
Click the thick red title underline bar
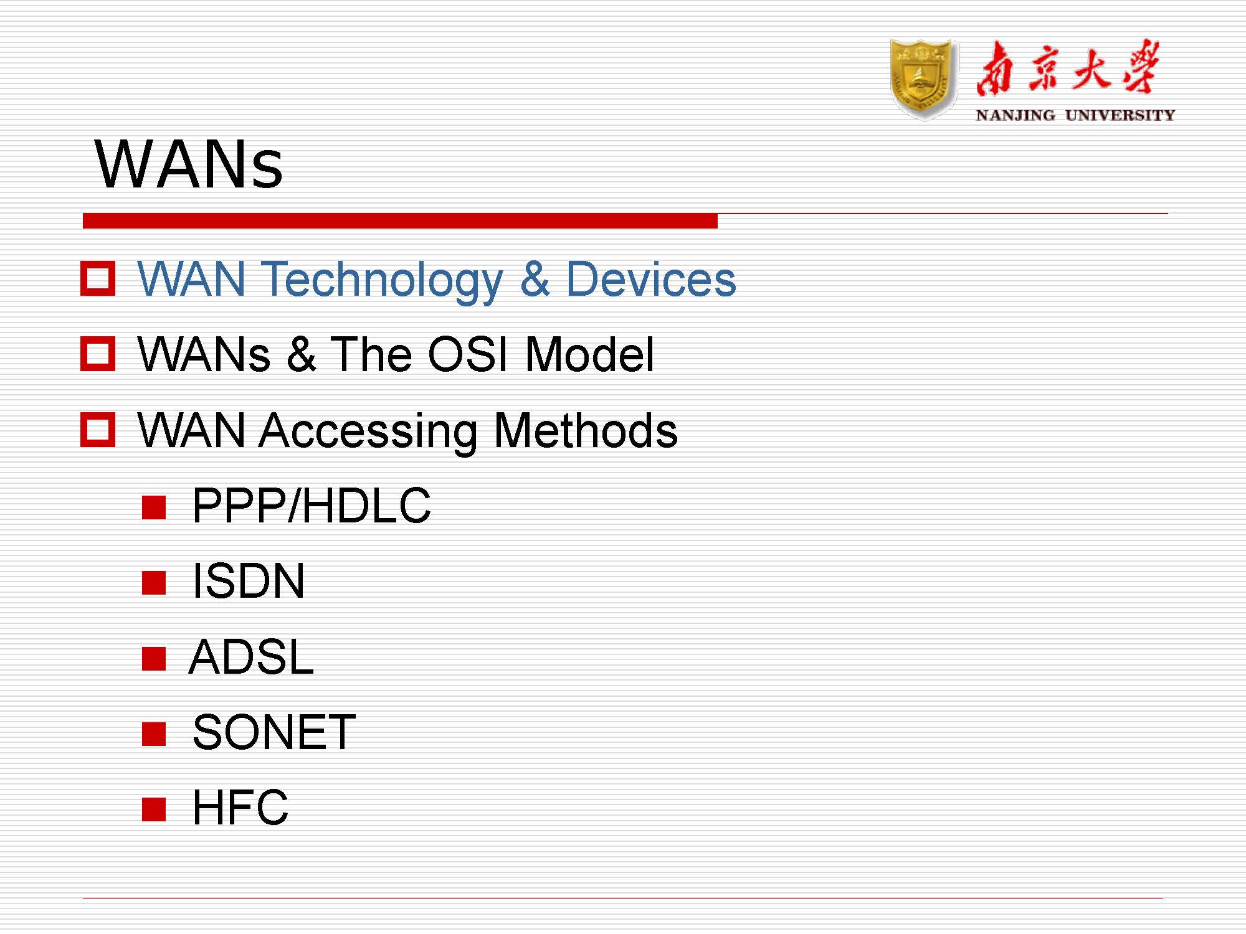click(x=400, y=221)
